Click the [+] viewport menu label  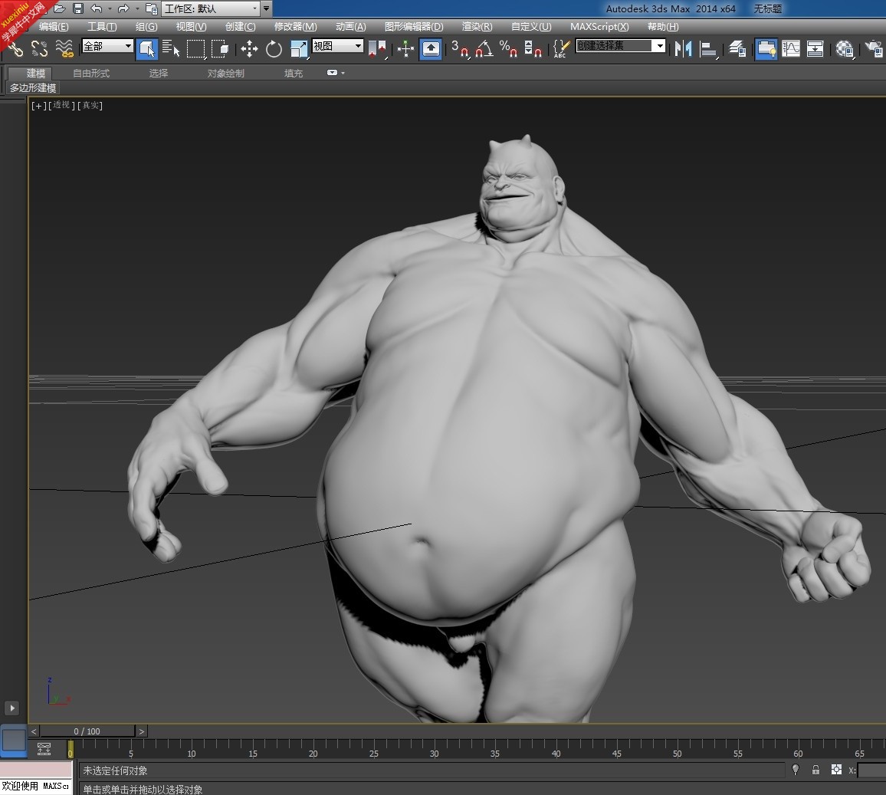[x=38, y=106]
